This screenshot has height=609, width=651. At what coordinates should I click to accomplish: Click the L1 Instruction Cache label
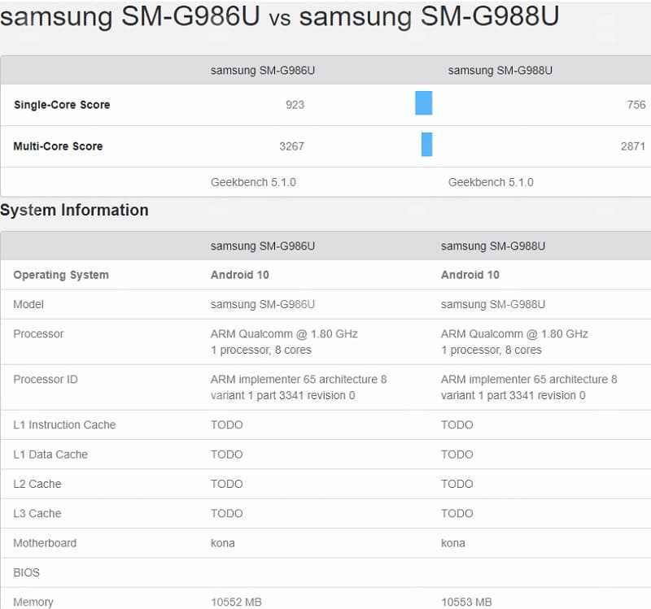pos(64,424)
